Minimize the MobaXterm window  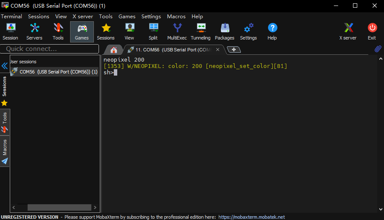(336, 6)
